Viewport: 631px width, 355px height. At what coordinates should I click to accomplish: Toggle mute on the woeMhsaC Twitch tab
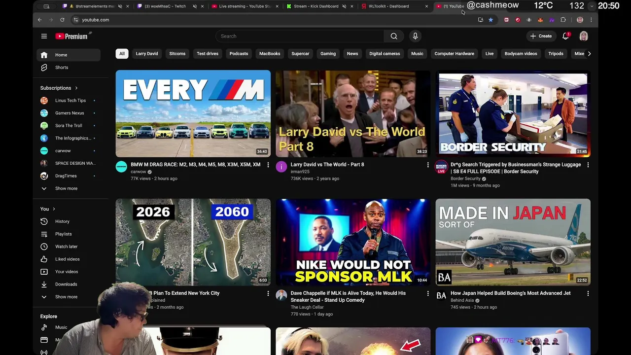[x=194, y=6]
